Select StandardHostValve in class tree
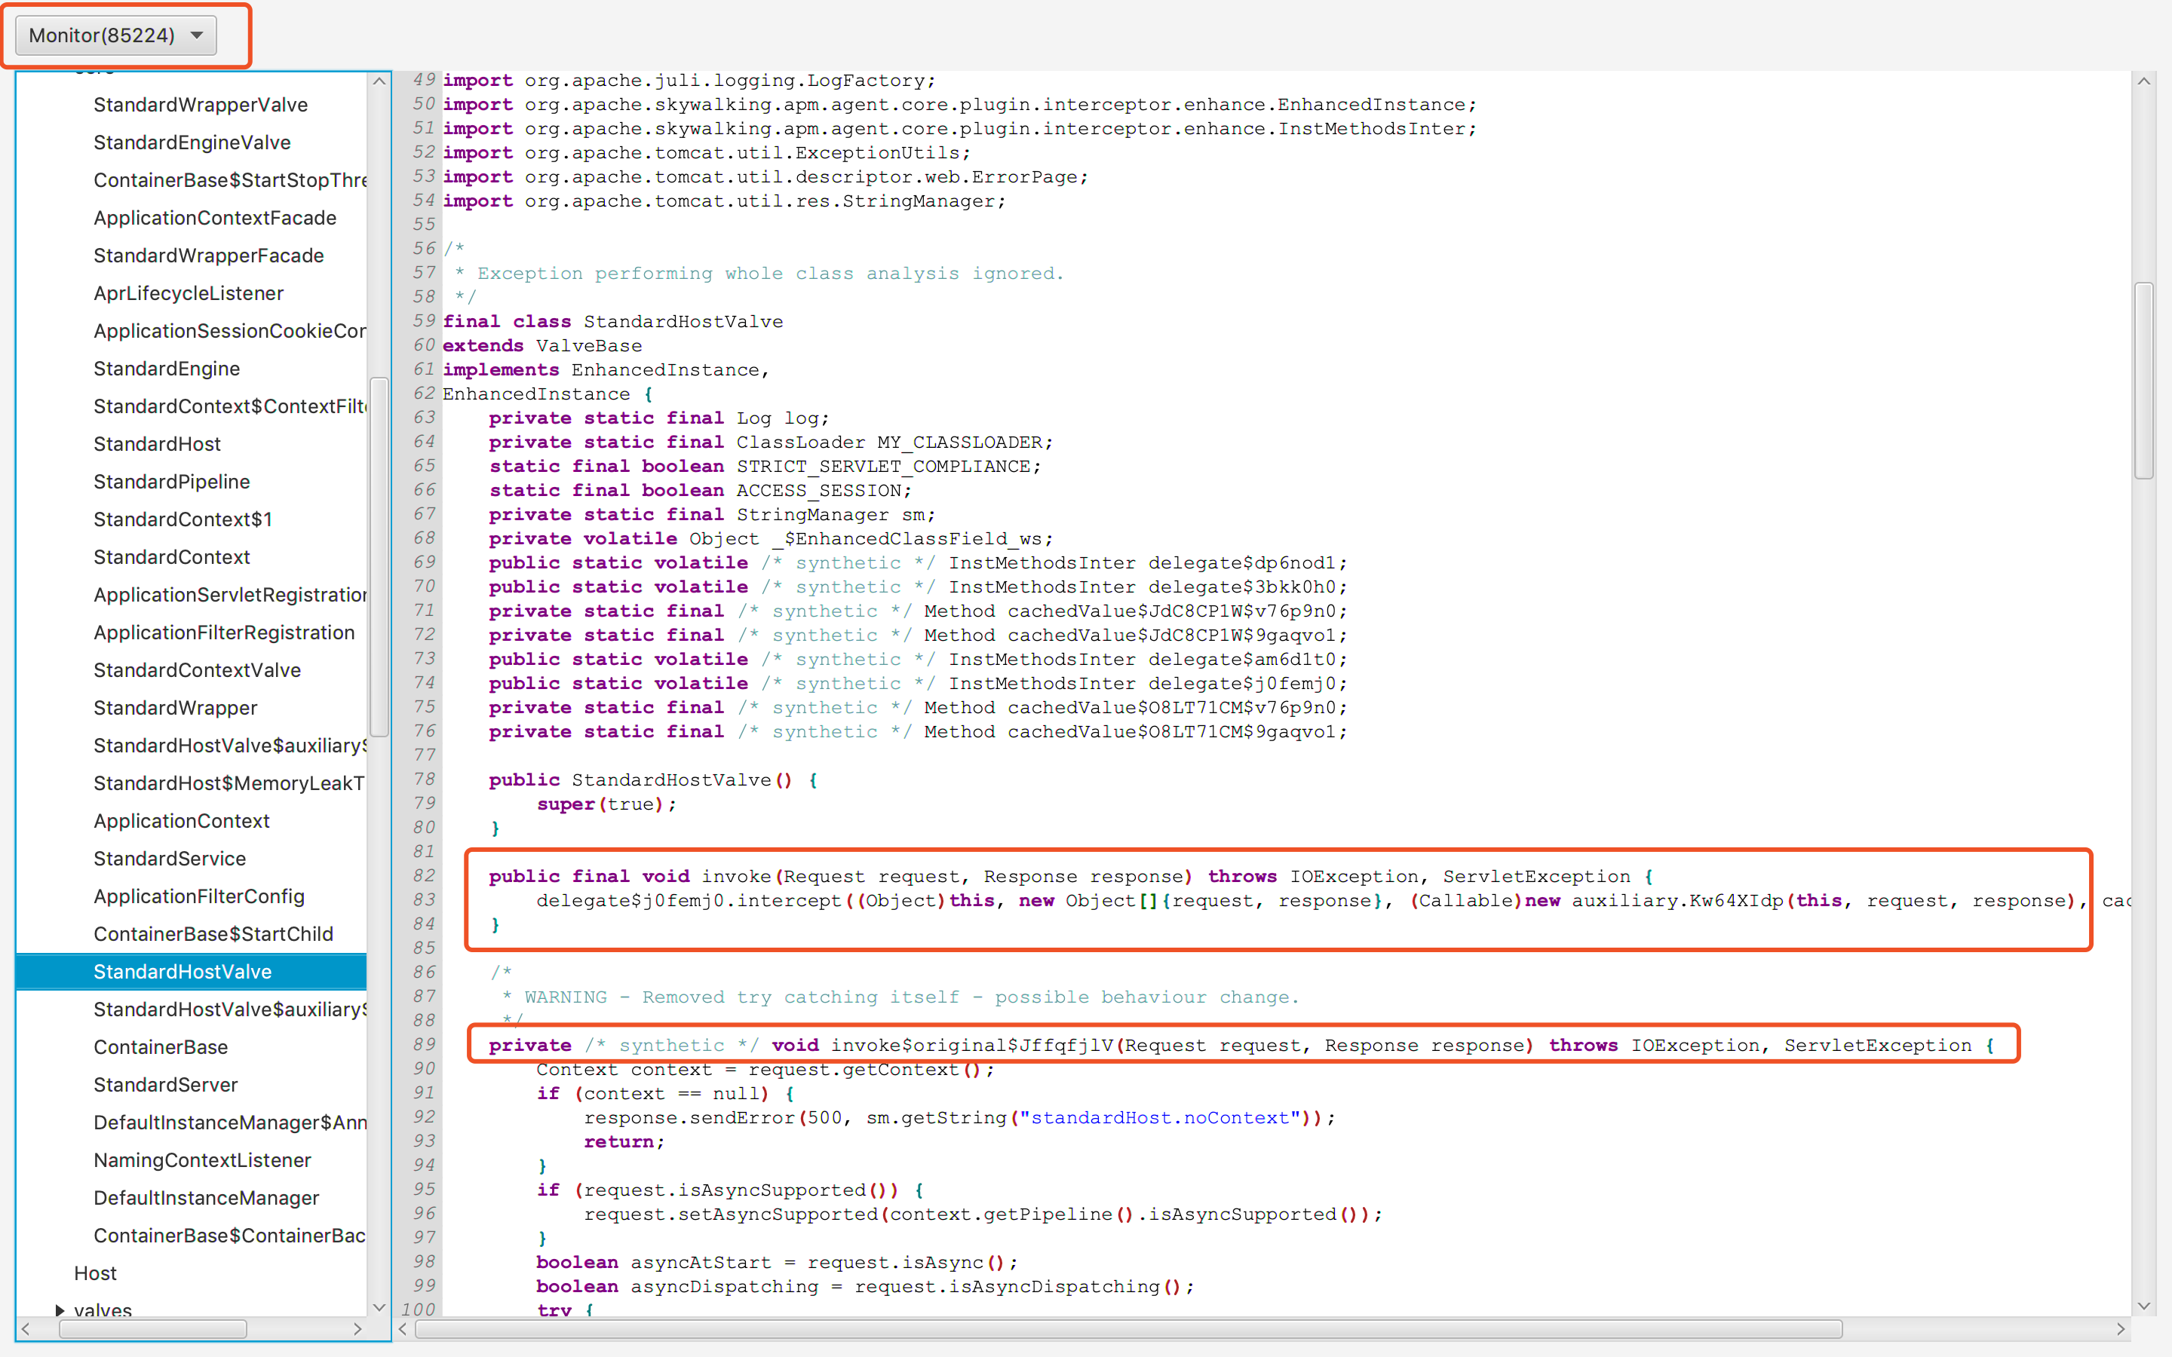The width and height of the screenshot is (2172, 1357). [183, 971]
